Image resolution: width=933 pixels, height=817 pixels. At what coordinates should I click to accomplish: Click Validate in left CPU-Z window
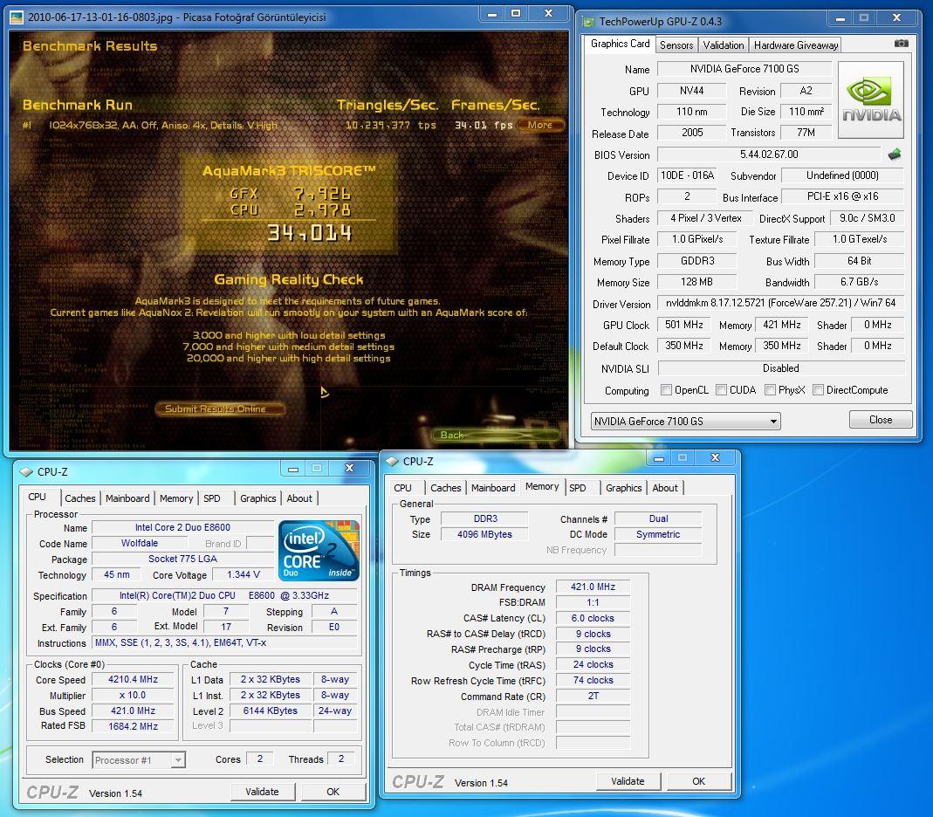[x=262, y=792]
